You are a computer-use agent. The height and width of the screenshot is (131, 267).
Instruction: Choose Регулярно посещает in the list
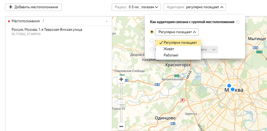coord(178,43)
